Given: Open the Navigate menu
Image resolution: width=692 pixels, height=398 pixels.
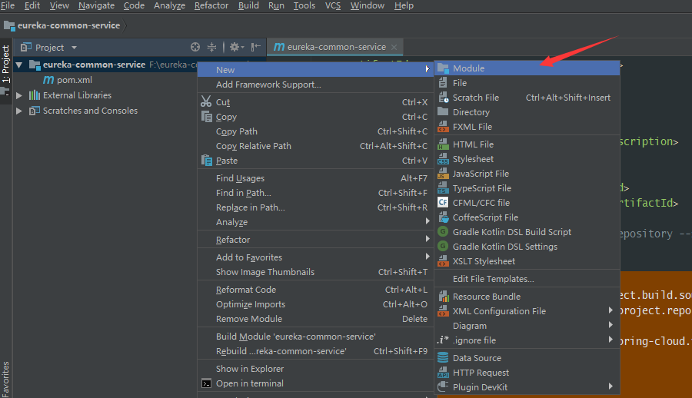Looking at the screenshot, I should (96, 5).
